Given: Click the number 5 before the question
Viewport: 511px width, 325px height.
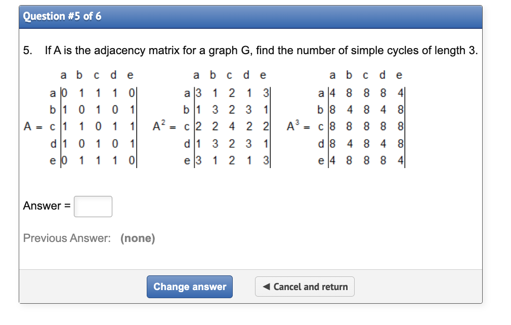Looking at the screenshot, I should coord(26,51).
